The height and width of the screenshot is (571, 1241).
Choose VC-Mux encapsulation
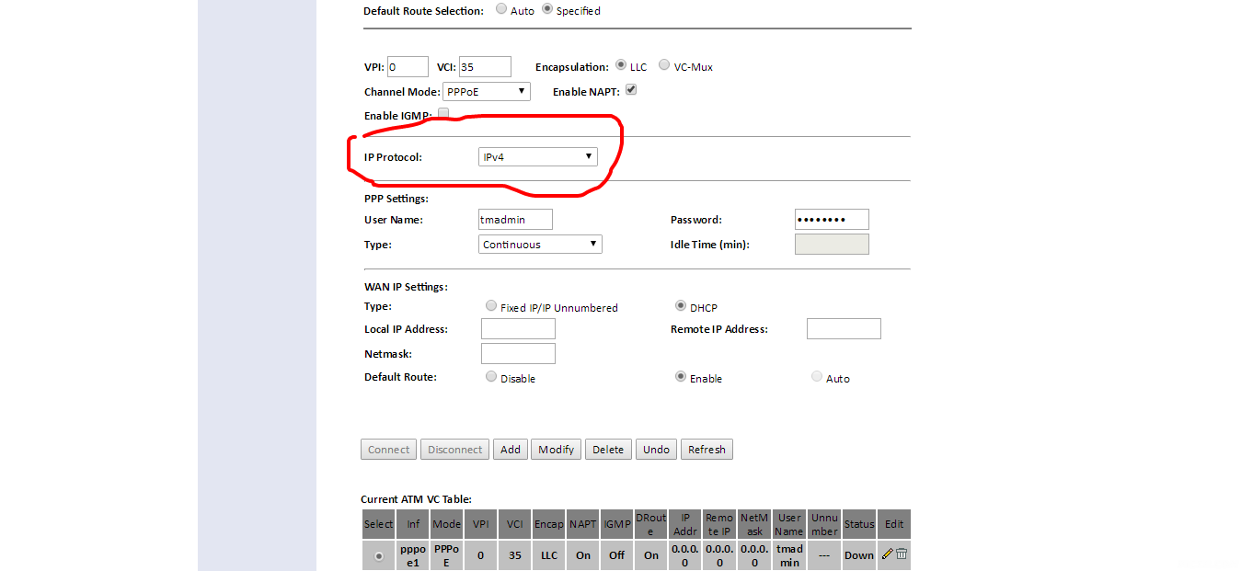[x=664, y=65]
